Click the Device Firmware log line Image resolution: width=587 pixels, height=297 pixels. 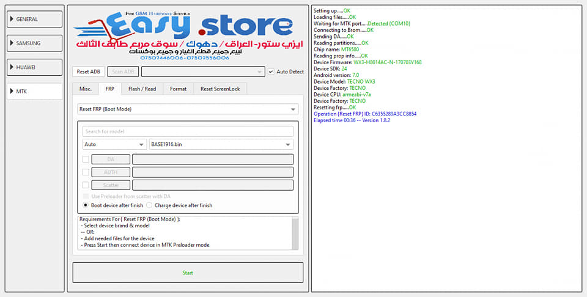(367, 62)
